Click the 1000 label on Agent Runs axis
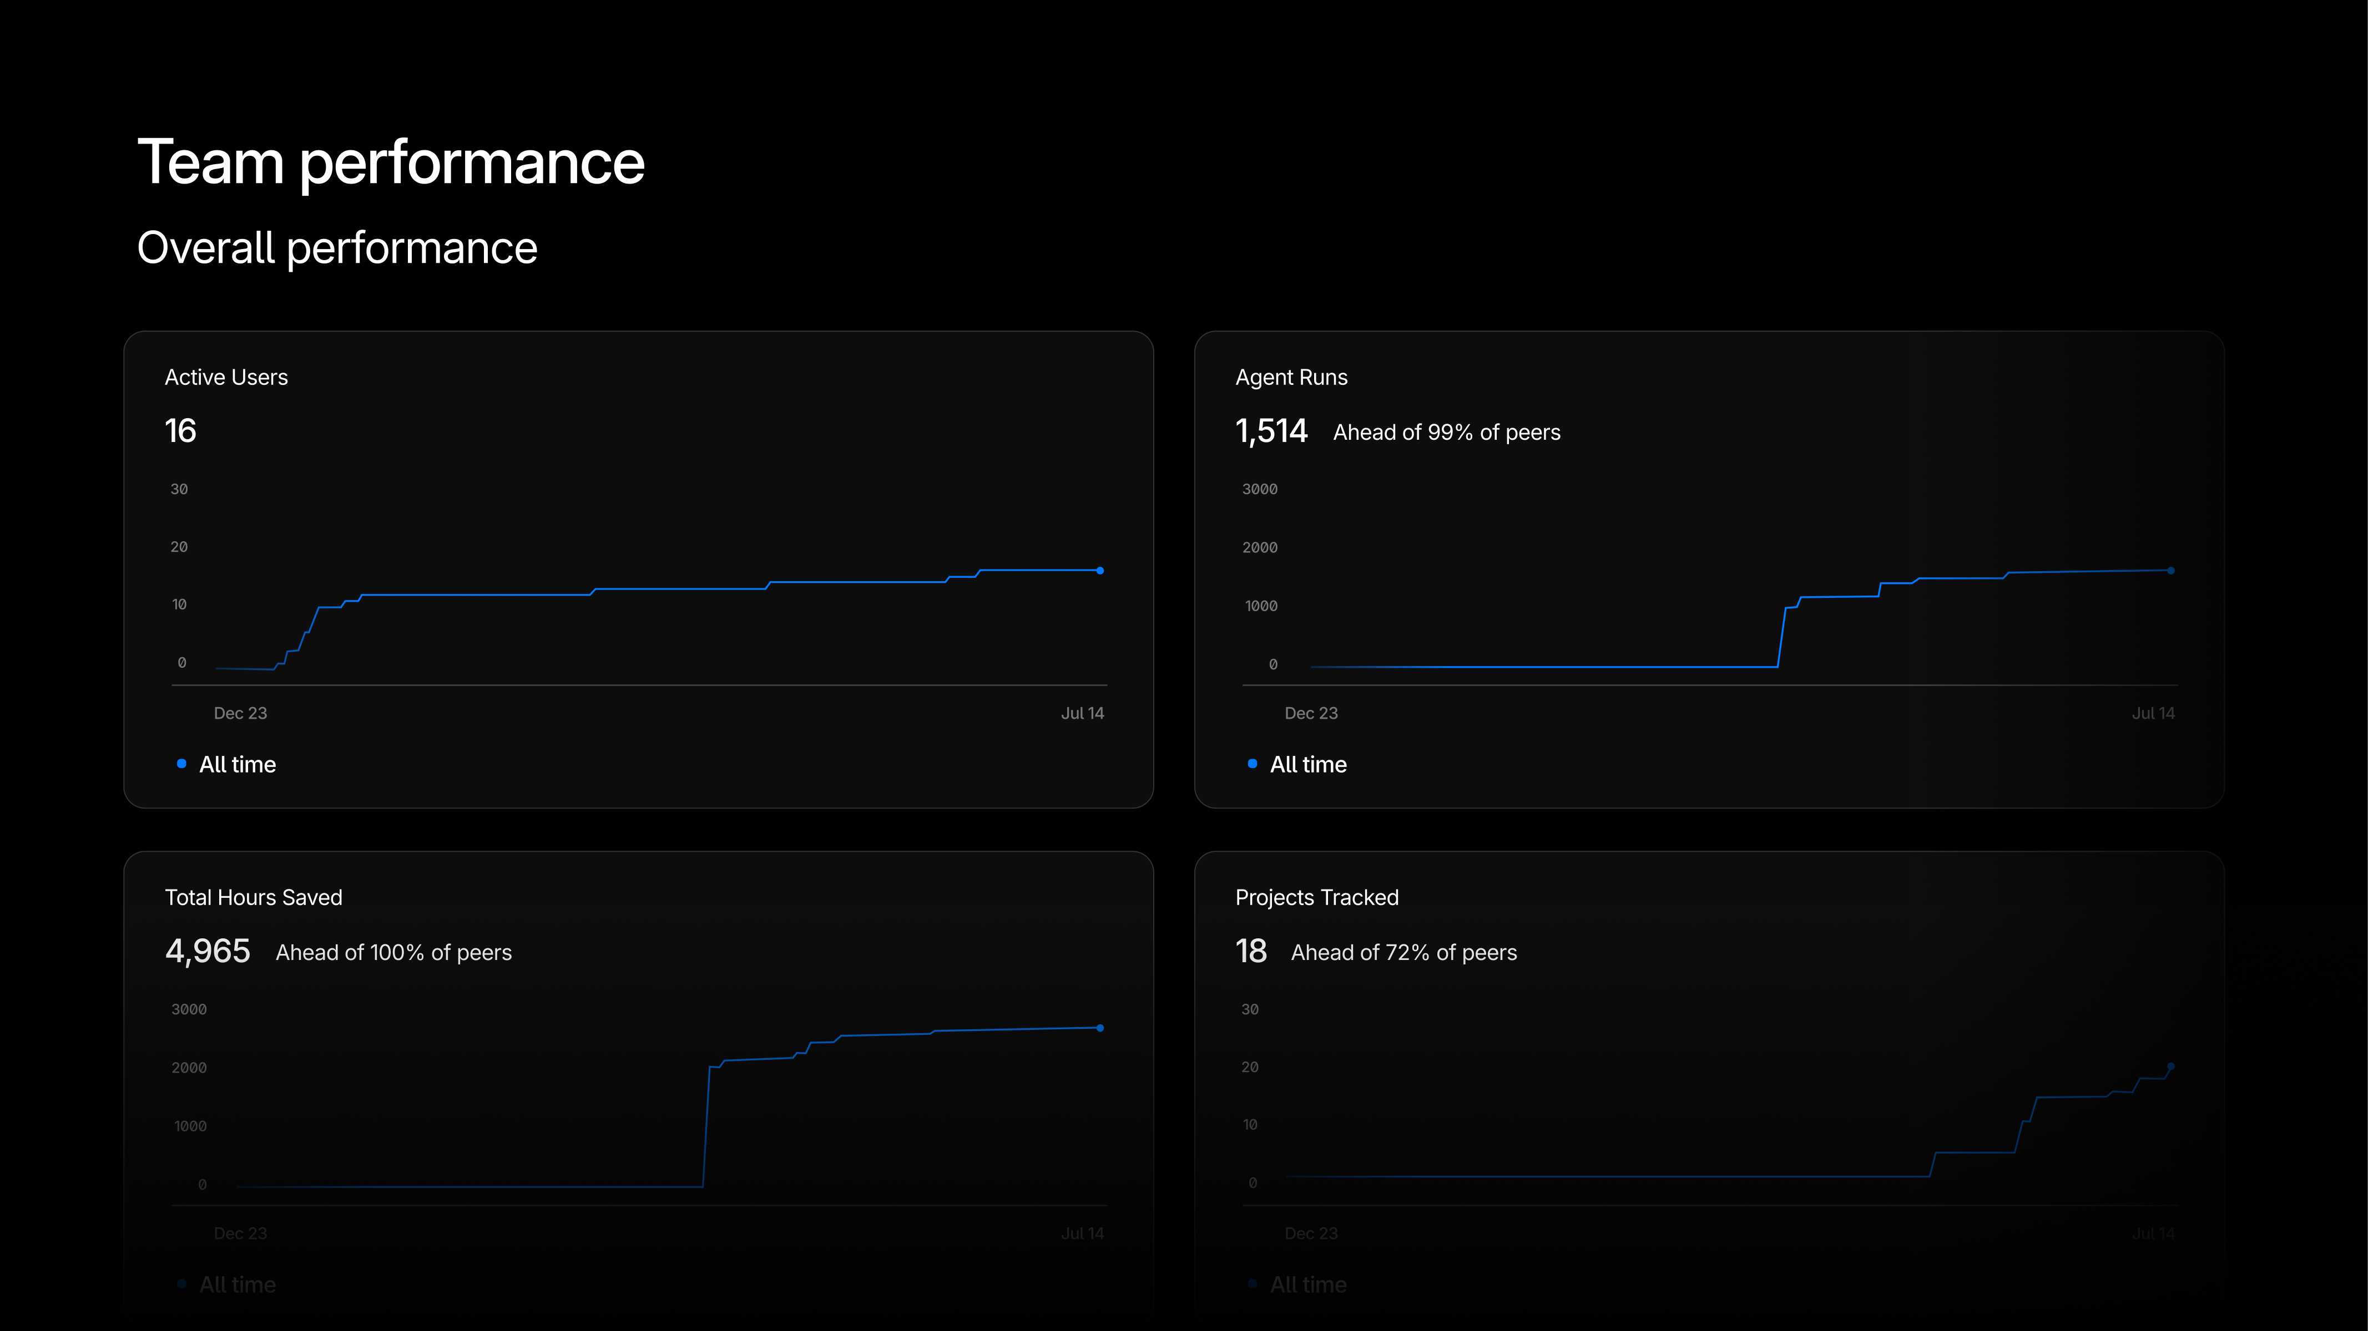2368x1331 pixels. pyautogui.click(x=1261, y=606)
